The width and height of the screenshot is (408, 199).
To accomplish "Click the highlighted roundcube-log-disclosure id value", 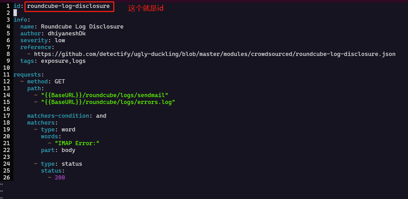I will pyautogui.click(x=69, y=6).
